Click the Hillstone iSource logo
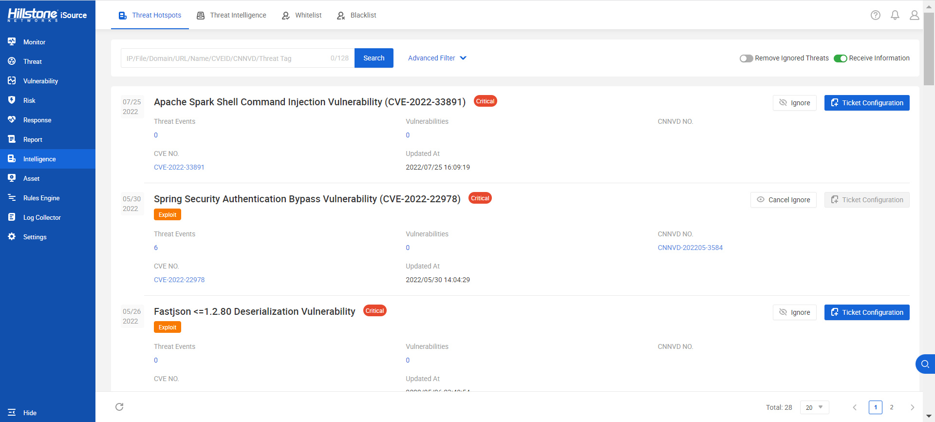The width and height of the screenshot is (935, 422). (47, 15)
